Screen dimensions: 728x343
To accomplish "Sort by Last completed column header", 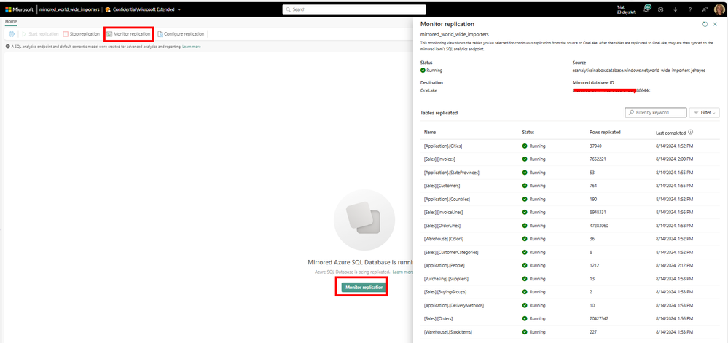I will [x=671, y=133].
